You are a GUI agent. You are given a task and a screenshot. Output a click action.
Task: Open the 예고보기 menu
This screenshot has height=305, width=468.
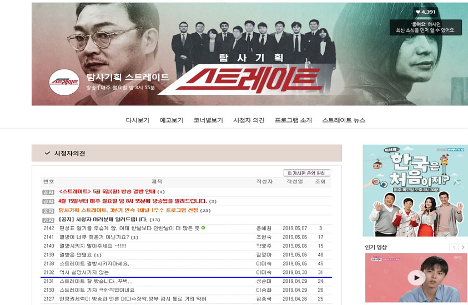point(172,120)
